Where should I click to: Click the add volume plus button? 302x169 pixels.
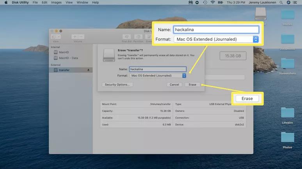pyautogui.click(x=75, y=37)
